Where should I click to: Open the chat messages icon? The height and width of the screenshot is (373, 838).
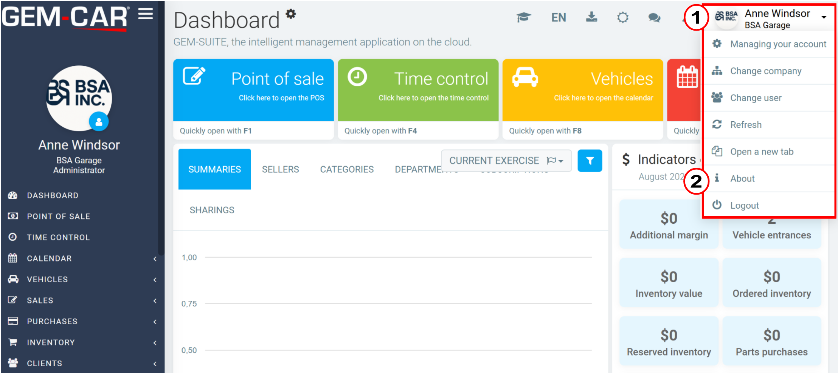[654, 18]
